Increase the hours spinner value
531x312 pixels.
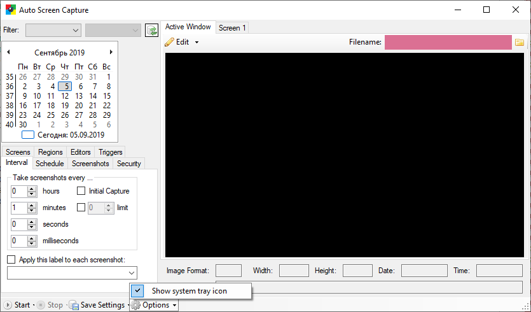click(32, 188)
